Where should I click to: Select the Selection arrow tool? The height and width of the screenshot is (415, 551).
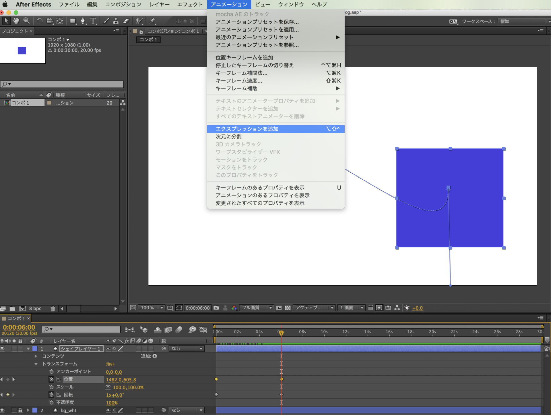[x=6, y=21]
